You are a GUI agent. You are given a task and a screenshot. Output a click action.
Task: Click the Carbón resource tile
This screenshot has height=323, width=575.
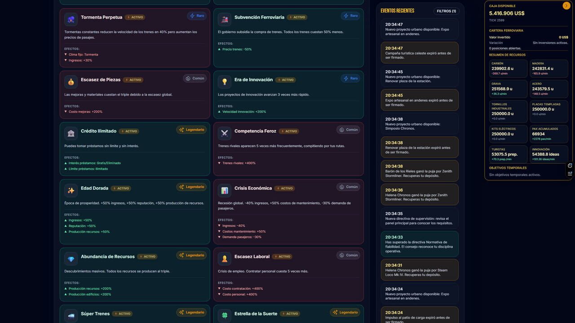click(x=508, y=69)
